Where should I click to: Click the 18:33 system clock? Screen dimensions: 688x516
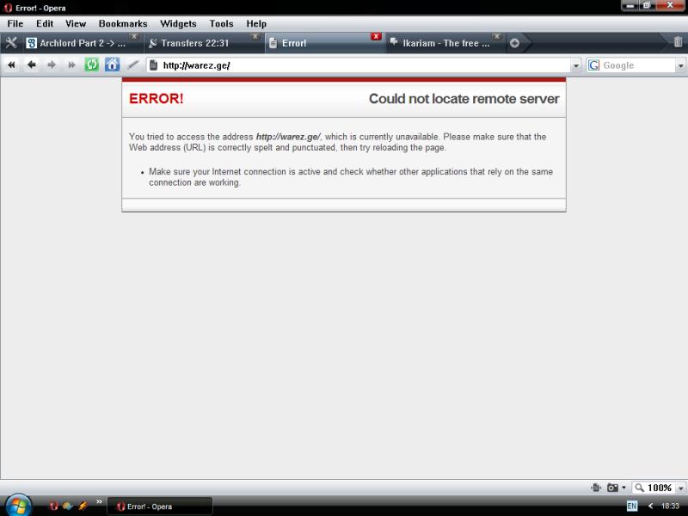click(670, 506)
